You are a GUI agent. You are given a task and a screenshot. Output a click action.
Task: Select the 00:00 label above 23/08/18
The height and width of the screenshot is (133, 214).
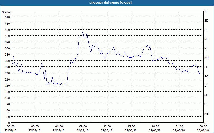[x=203, y=127]
